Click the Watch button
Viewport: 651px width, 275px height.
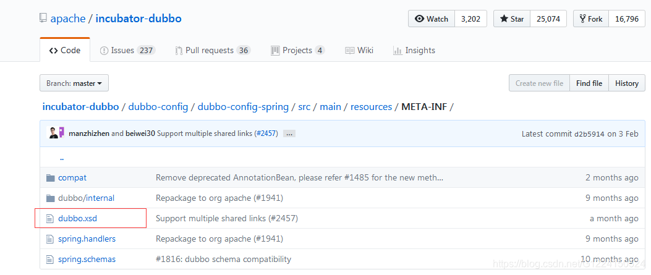pos(432,19)
